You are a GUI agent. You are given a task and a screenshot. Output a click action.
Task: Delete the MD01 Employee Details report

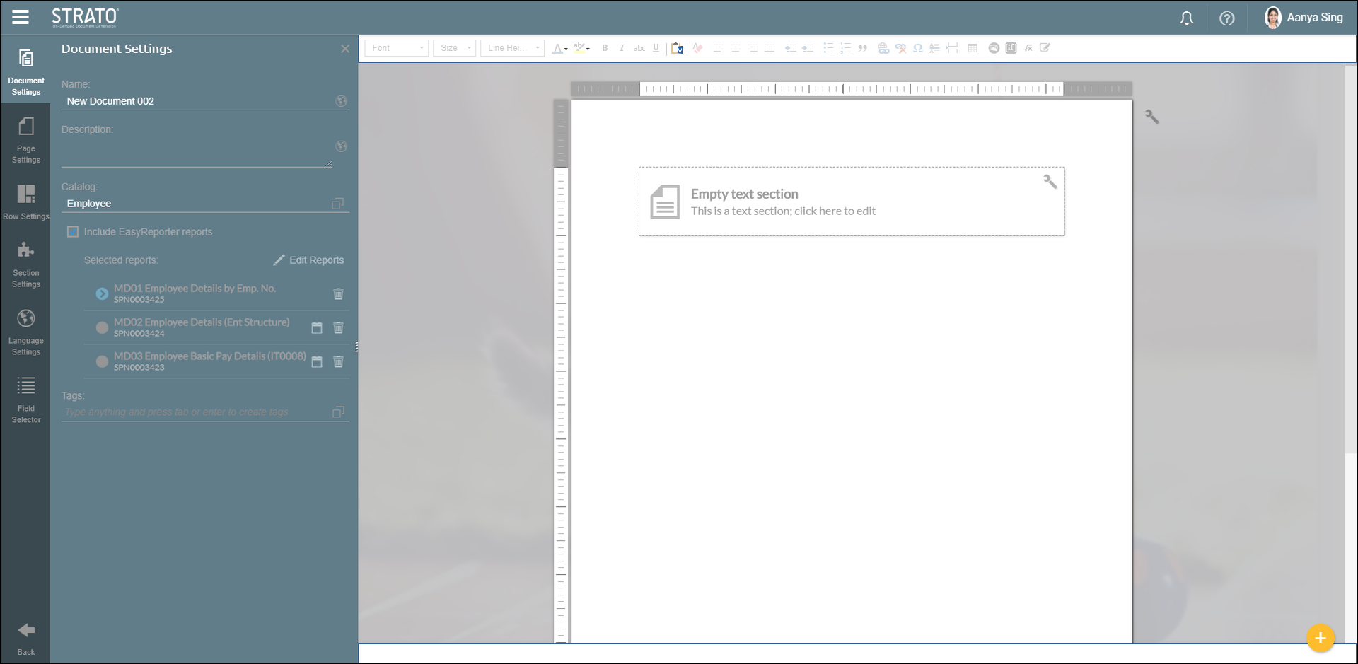338,293
